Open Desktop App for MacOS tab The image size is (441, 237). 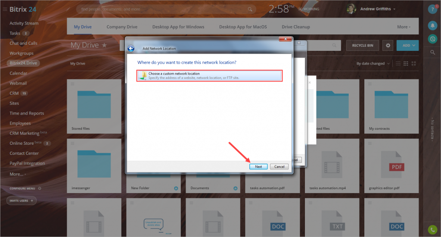[243, 27]
